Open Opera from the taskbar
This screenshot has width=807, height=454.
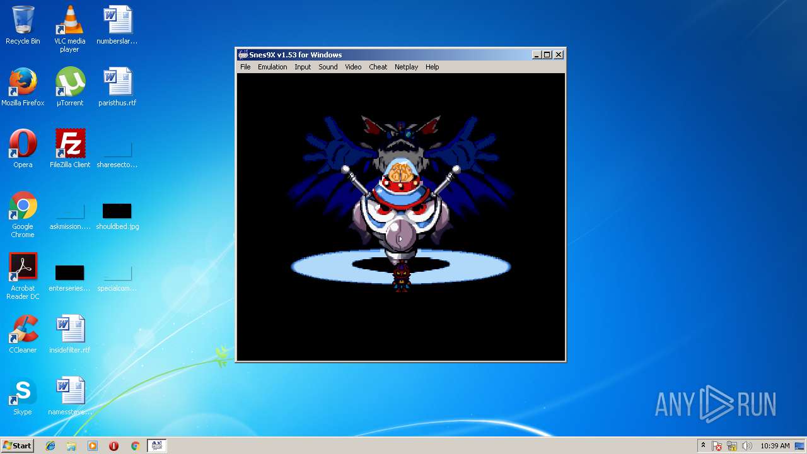click(113, 446)
